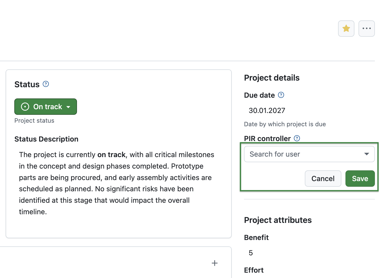Select the due date 30.01.2027
This screenshot has width=380, height=278.
[267, 110]
